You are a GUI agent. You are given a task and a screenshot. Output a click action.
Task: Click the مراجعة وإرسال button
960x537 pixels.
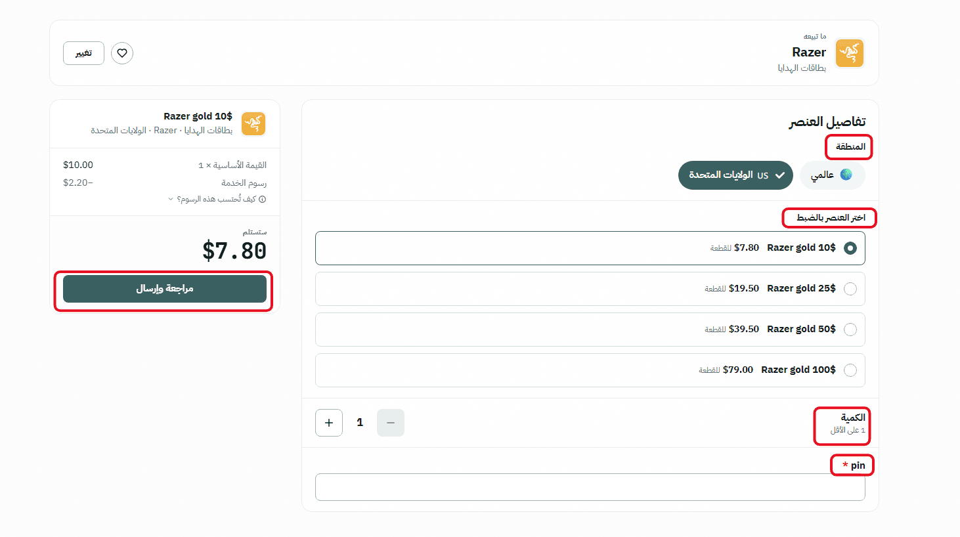165,289
